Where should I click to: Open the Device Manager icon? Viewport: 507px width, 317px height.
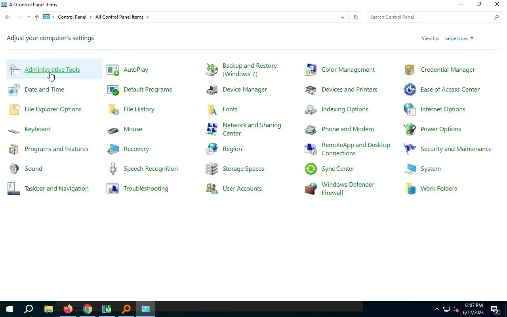[x=212, y=90]
